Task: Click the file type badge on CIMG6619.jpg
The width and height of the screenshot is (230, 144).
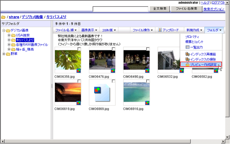Action: click(79, 103)
